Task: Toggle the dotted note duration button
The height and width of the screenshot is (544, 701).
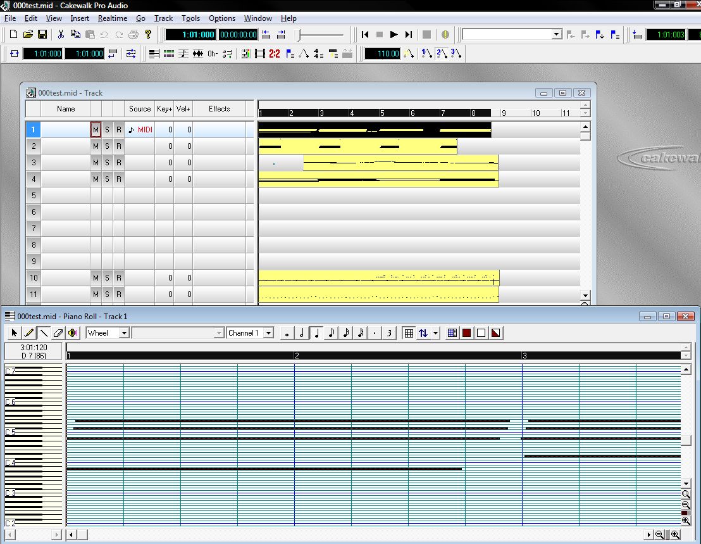Action: 375,333
